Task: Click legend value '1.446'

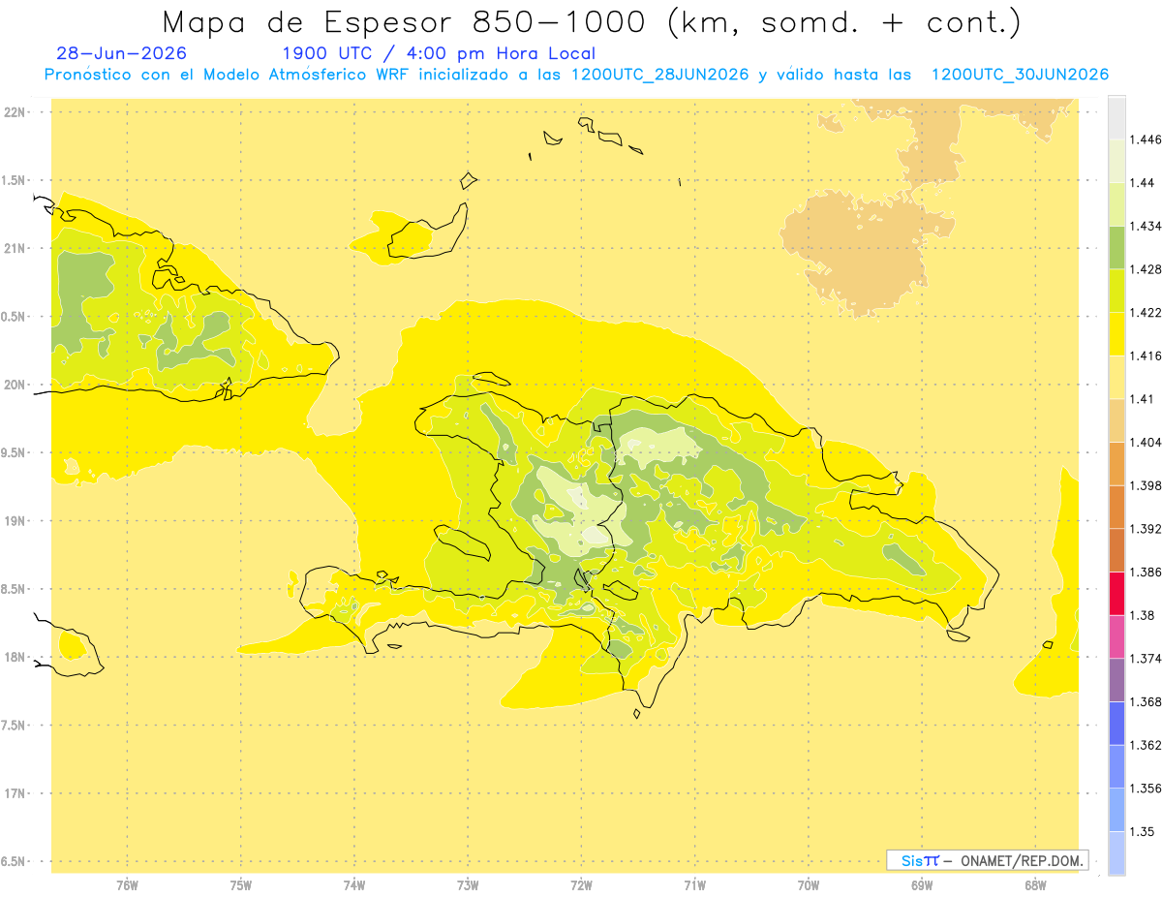Action: click(x=1146, y=139)
